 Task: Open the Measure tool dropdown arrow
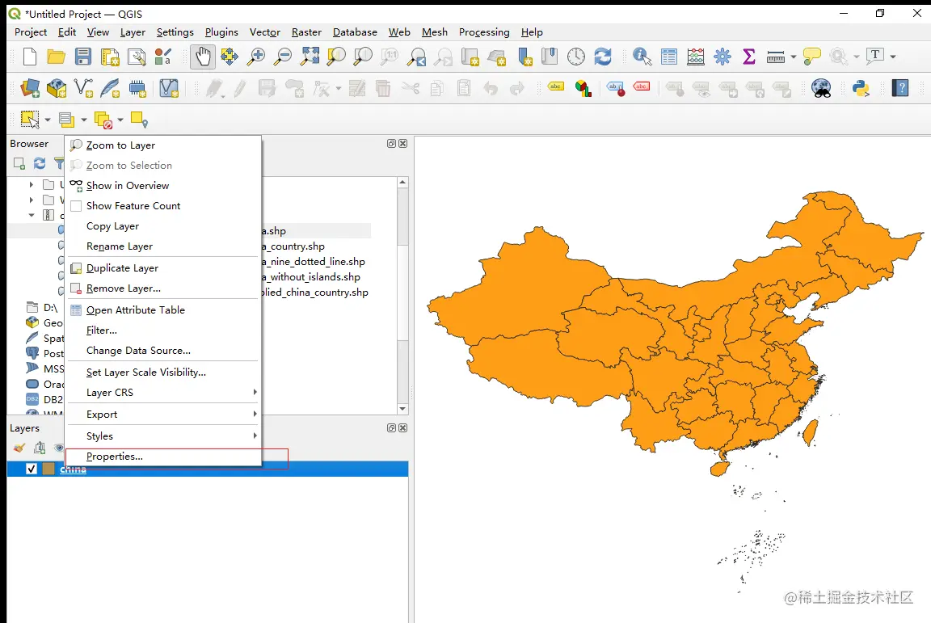click(x=794, y=57)
